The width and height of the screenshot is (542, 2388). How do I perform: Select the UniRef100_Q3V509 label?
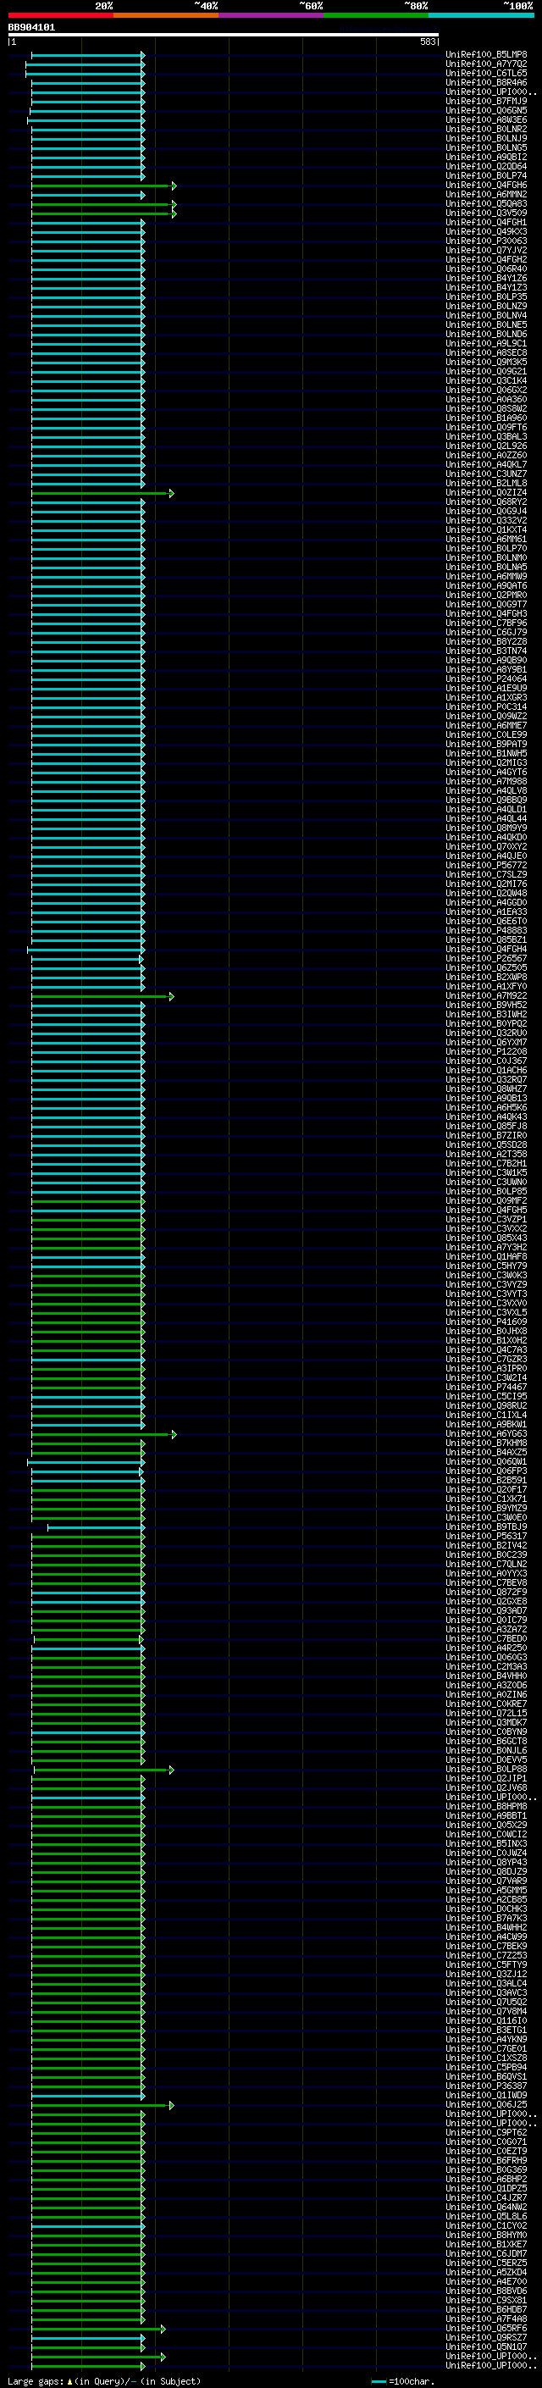coord(486,213)
